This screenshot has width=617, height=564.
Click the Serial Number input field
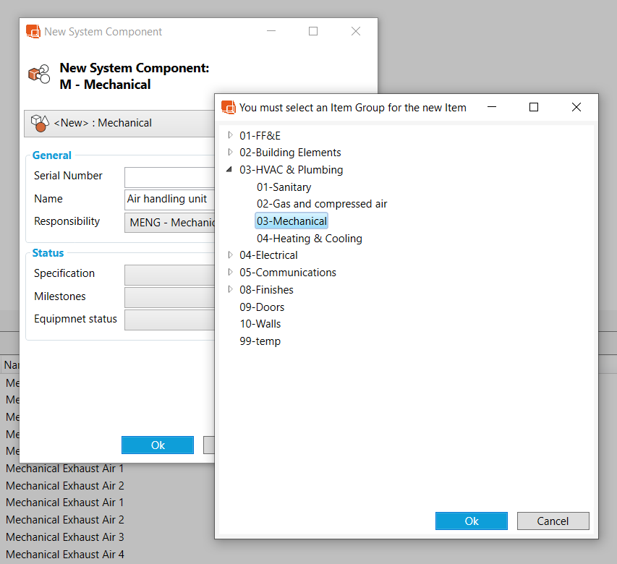coord(170,177)
